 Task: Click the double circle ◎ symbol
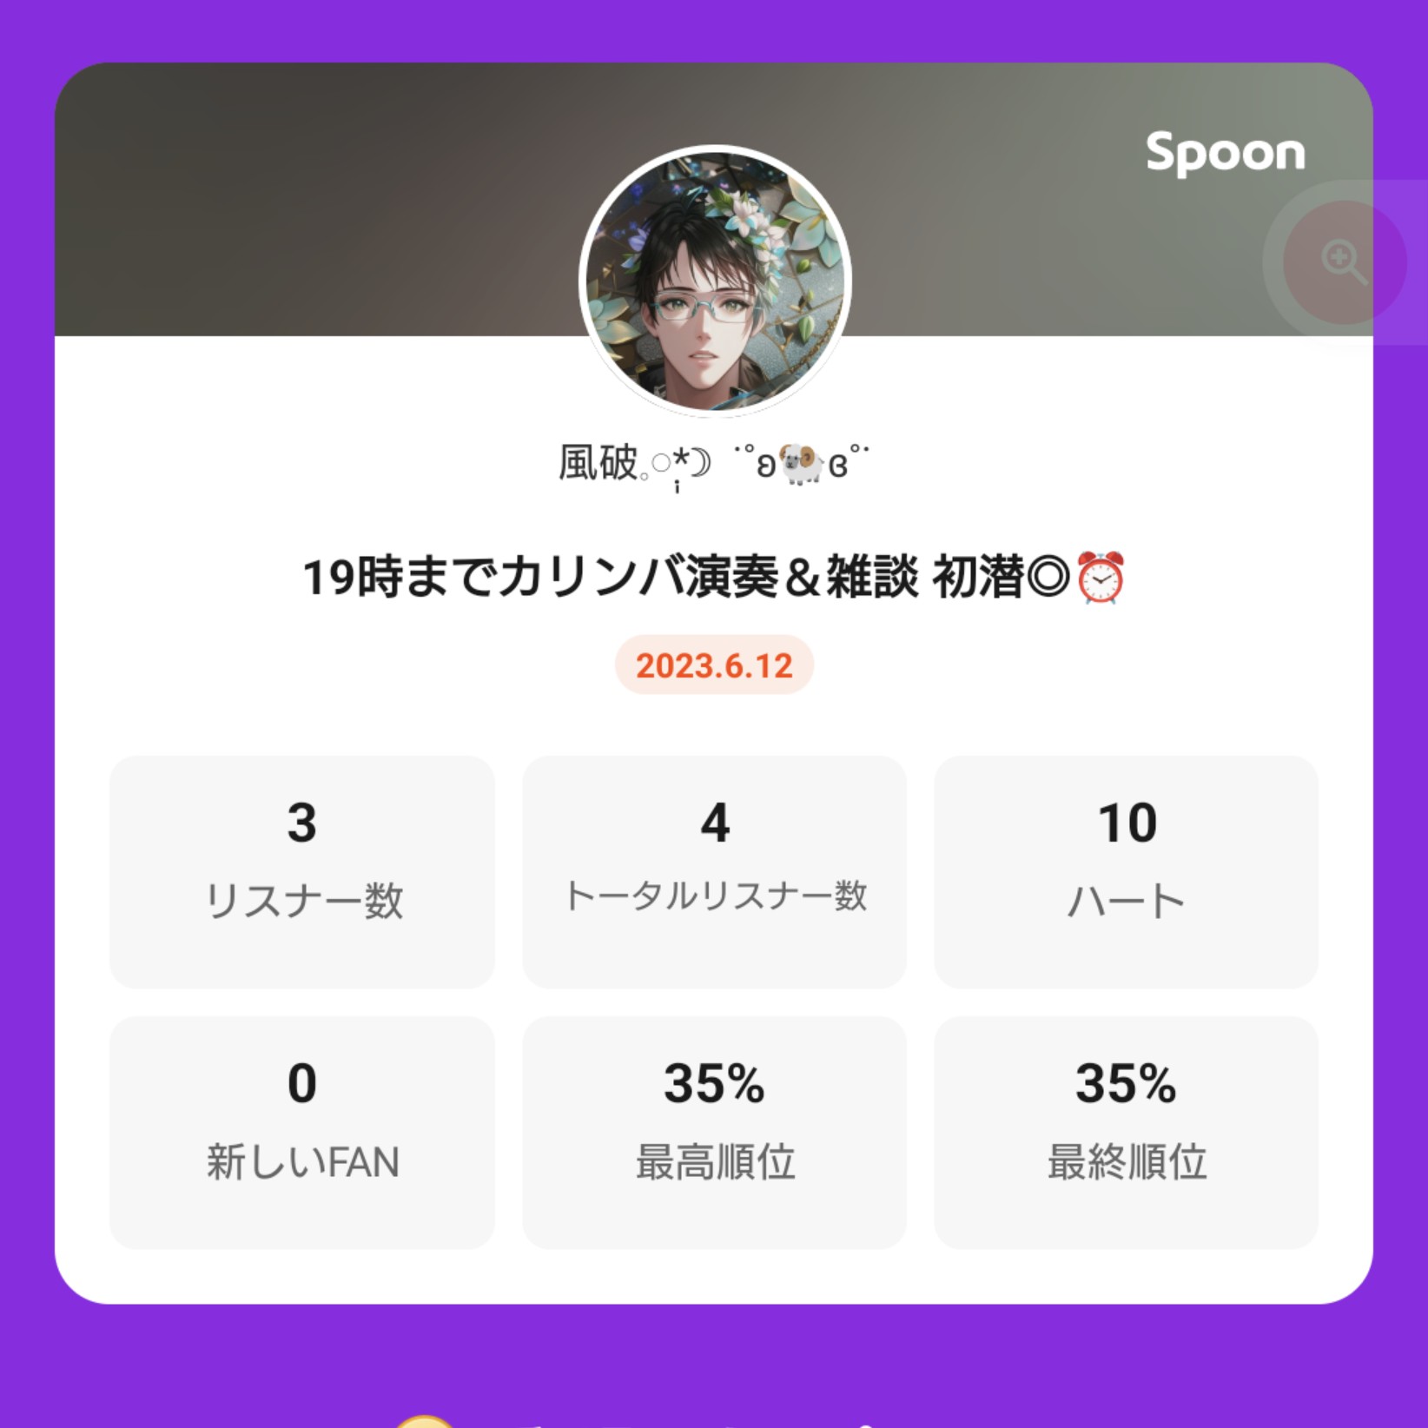tap(1048, 578)
